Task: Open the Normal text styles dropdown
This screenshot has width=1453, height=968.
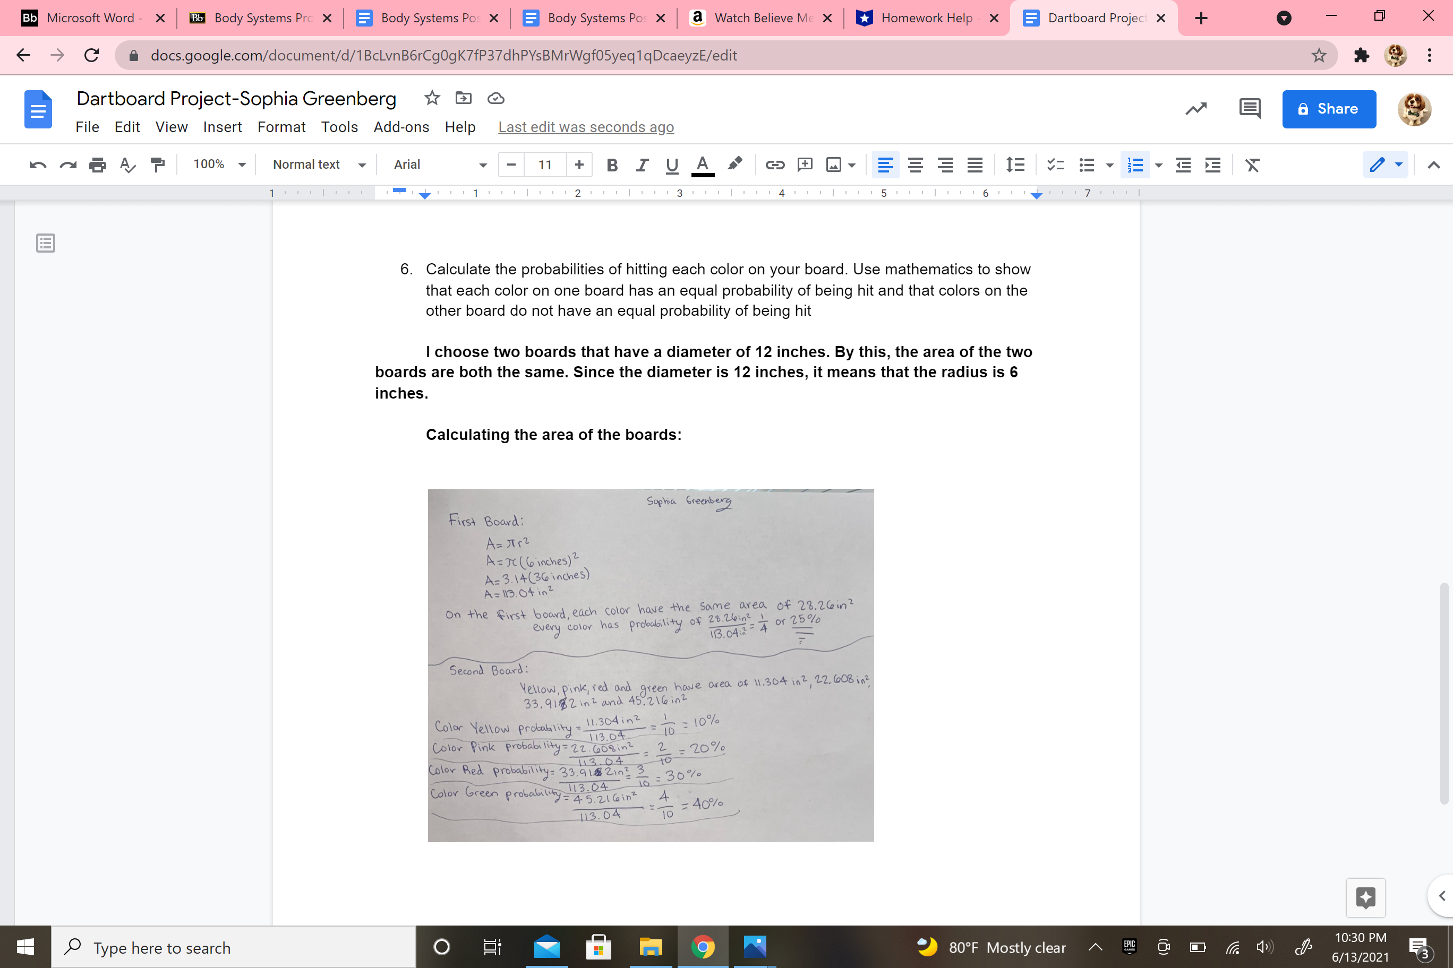Action: point(319,165)
